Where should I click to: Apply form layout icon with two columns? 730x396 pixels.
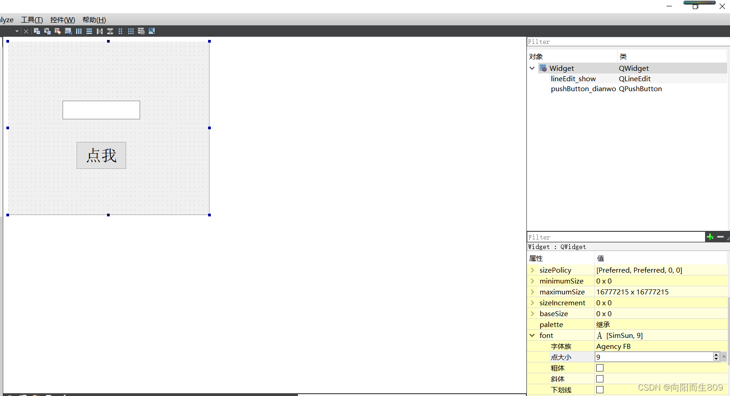pyautogui.click(x=121, y=31)
